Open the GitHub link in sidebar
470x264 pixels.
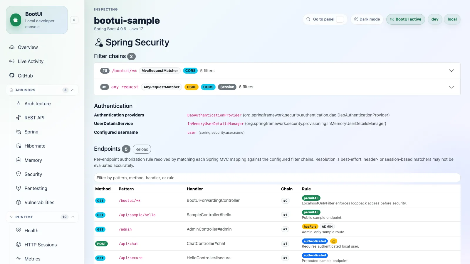point(25,76)
